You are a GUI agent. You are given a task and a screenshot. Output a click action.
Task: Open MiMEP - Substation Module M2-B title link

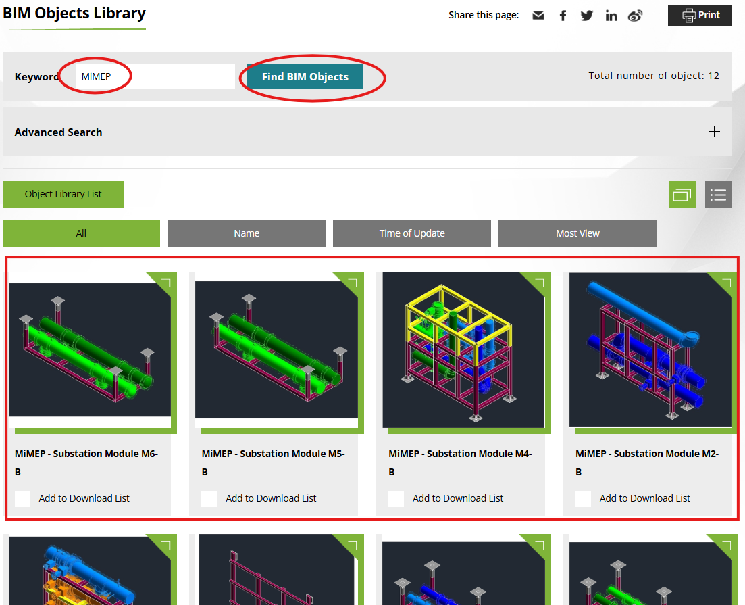pos(647,462)
